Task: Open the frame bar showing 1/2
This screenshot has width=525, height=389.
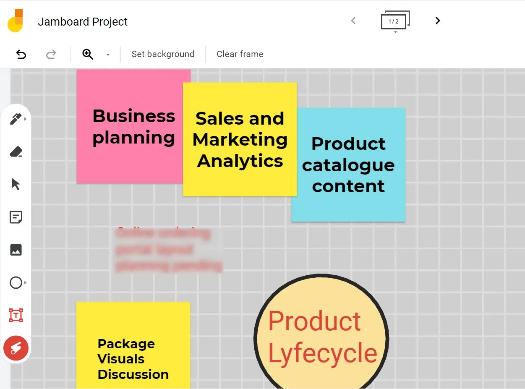Action: click(394, 20)
